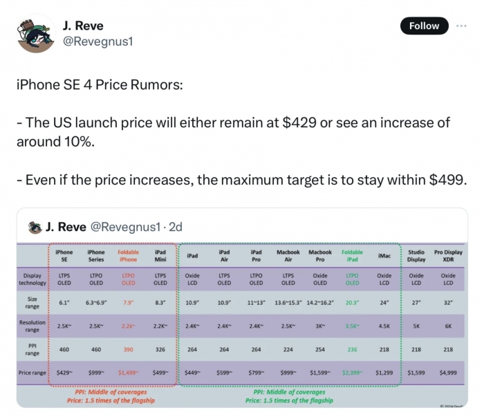Image resolution: width=484 pixels, height=417 pixels.
Task: Click J. Reve name in the quoted tweet
Action: tap(66, 227)
